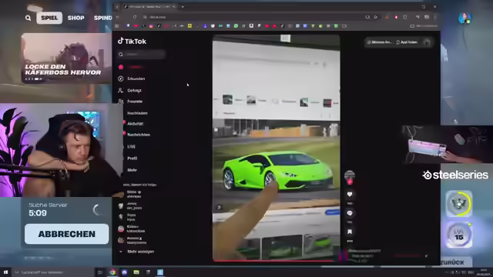This screenshot has height=277, width=493.
Task: Open the Gefolgt feed in TikTok
Action: tap(134, 91)
